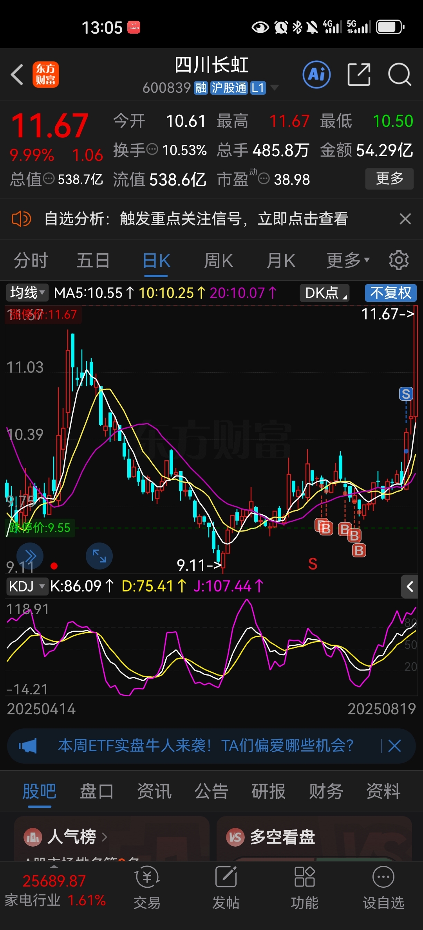423x930 pixels.
Task: Tap the VS 多空看盘 icon
Action: [x=235, y=837]
